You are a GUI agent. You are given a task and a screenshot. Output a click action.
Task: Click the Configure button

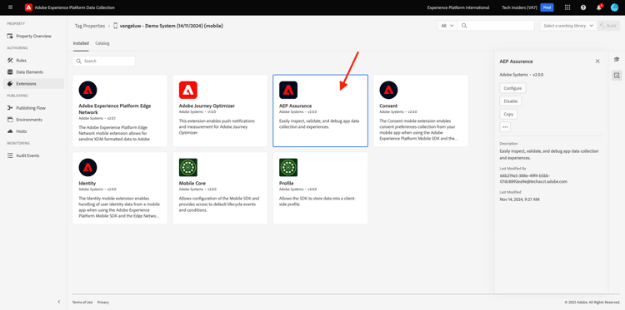click(512, 88)
